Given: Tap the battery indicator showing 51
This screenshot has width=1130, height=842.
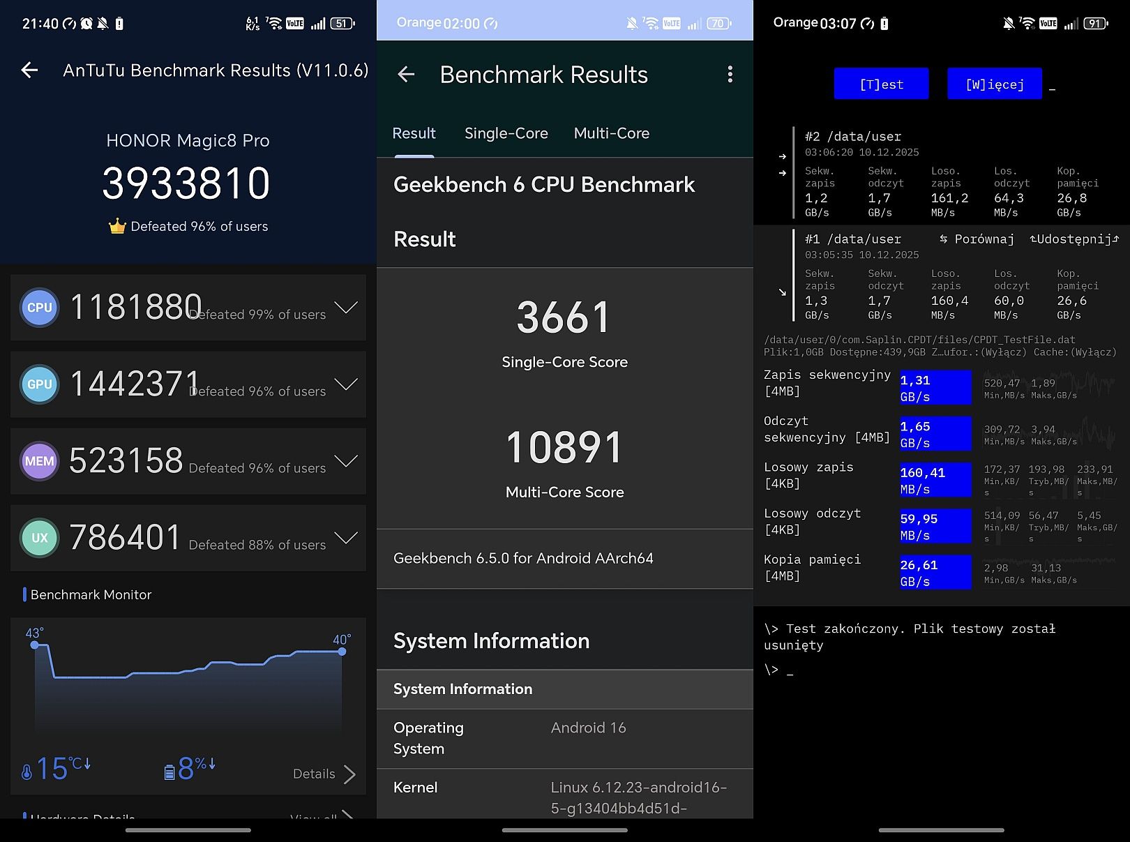Looking at the screenshot, I should (342, 24).
